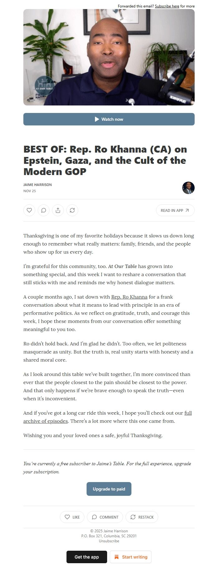Click the Unsubscribe link
This screenshot has width=218, height=566.
pyautogui.click(x=109, y=541)
